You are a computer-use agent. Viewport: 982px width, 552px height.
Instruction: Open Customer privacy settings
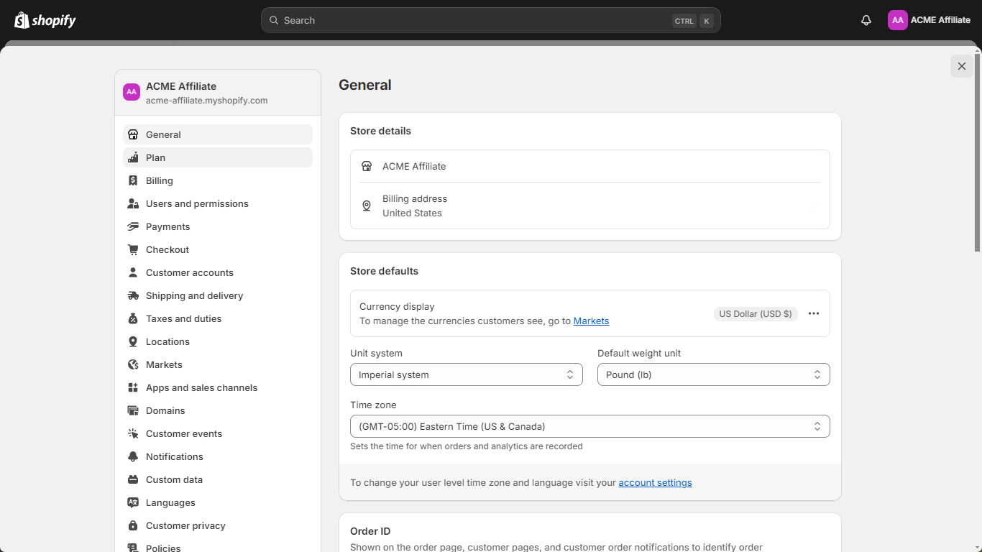pyautogui.click(x=218, y=525)
